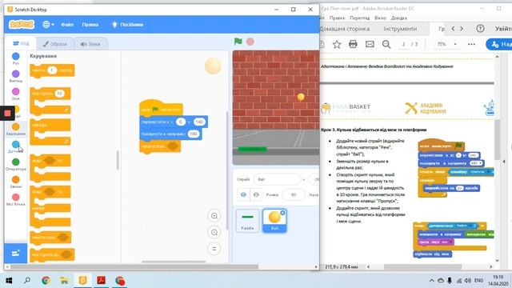Image resolution: width=512 pixels, height=288 pixels.
Task: Edit the sprite name field Ball
Action: click(x=277, y=179)
